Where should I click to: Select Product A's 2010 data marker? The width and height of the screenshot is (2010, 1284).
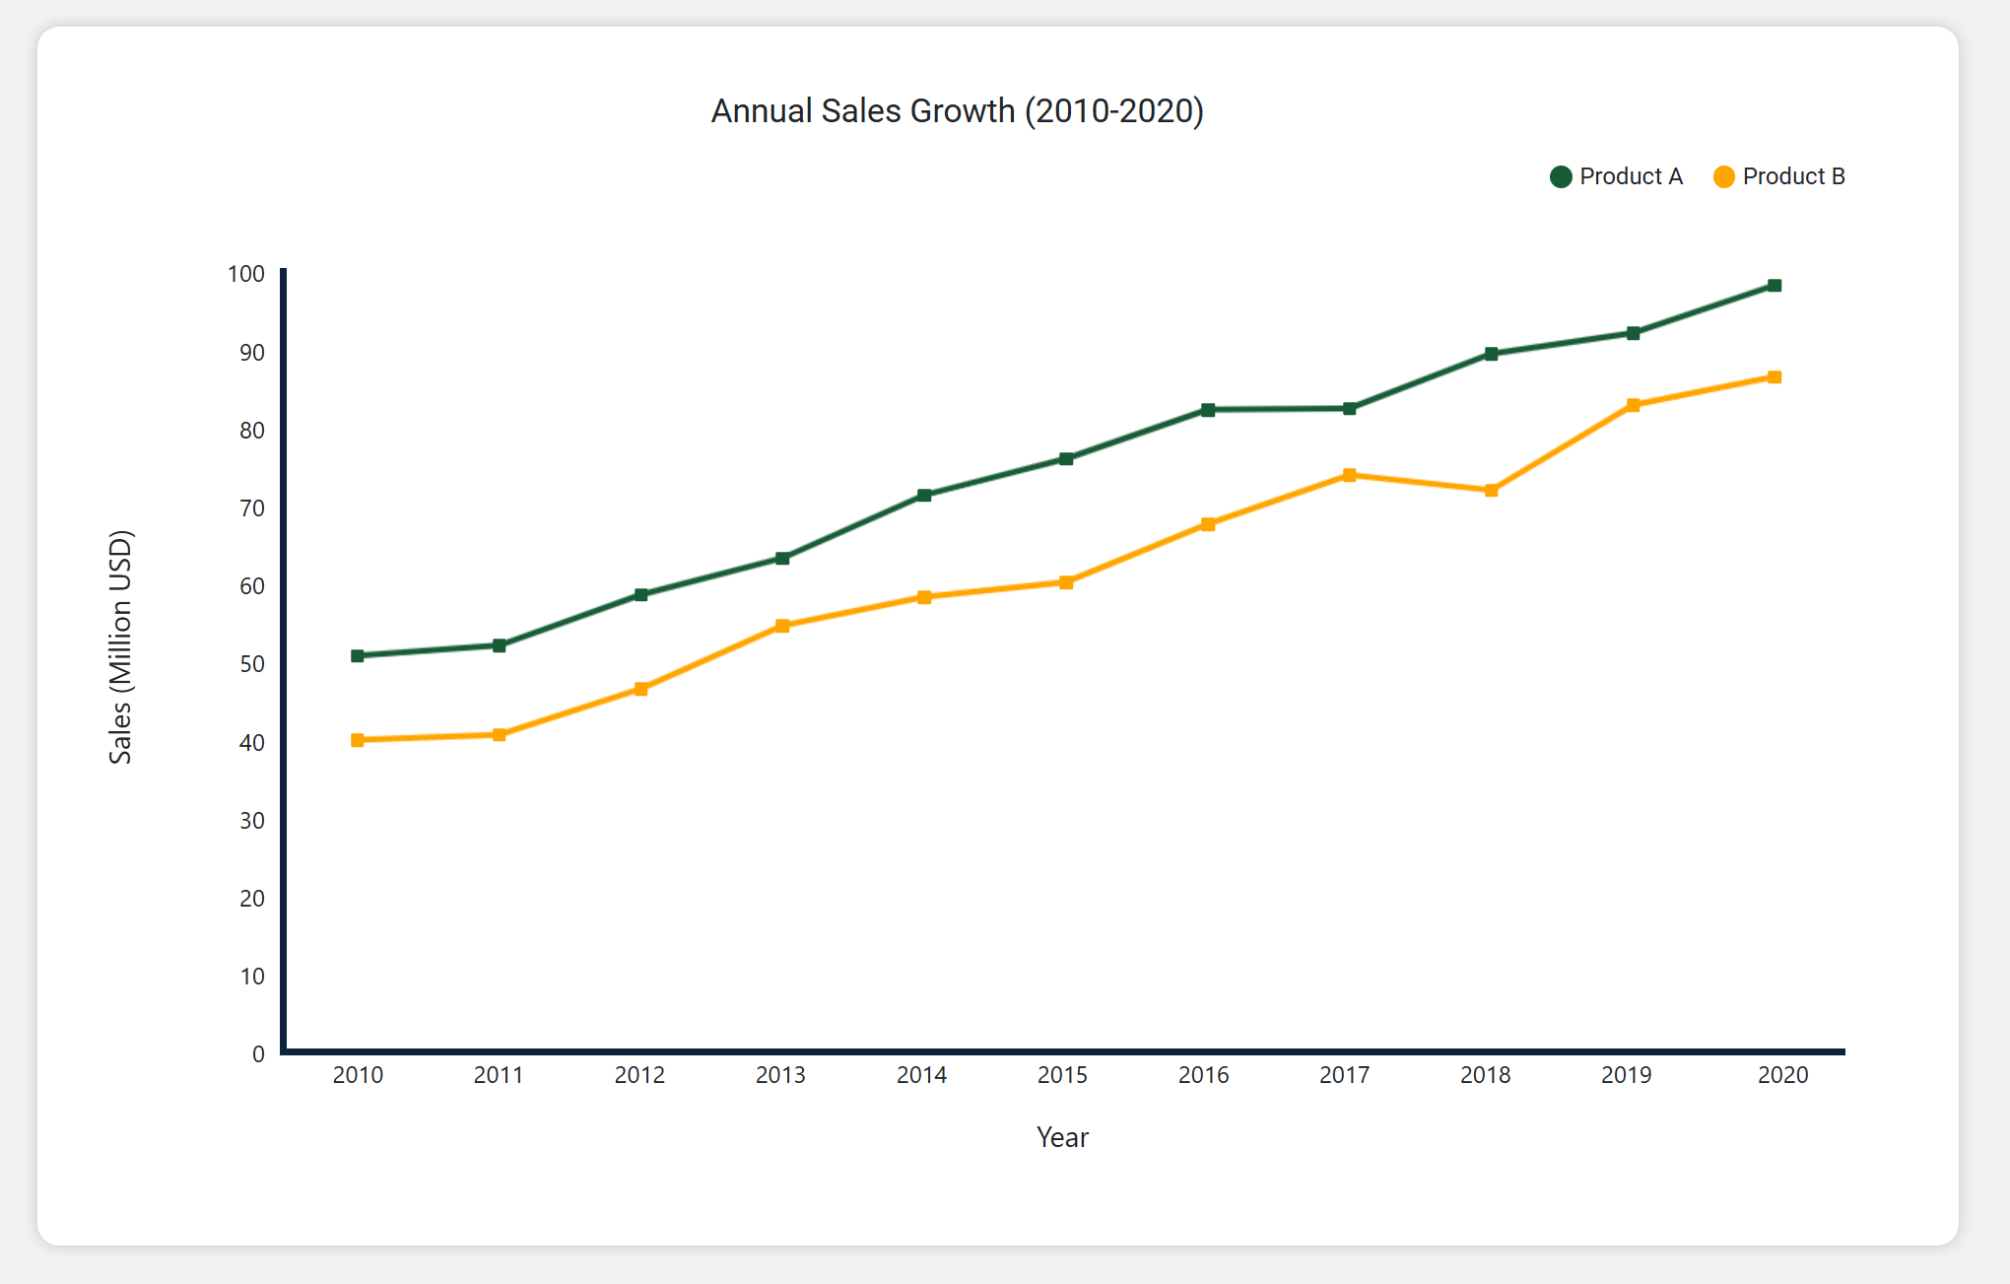tap(358, 655)
